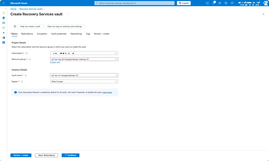This screenshot has height=161, width=269.
Task: Switch to the Networking tab
Action: click(76, 34)
